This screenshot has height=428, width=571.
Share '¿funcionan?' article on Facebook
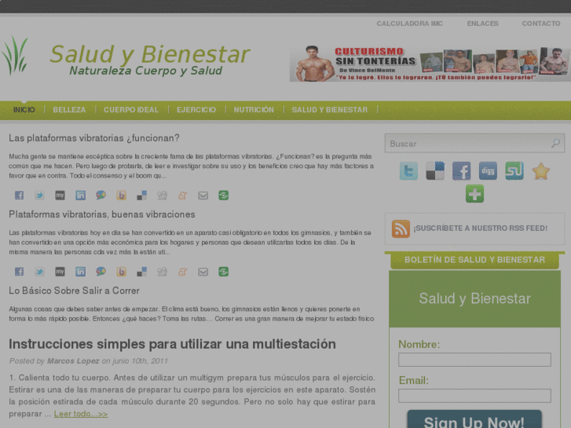click(x=20, y=196)
